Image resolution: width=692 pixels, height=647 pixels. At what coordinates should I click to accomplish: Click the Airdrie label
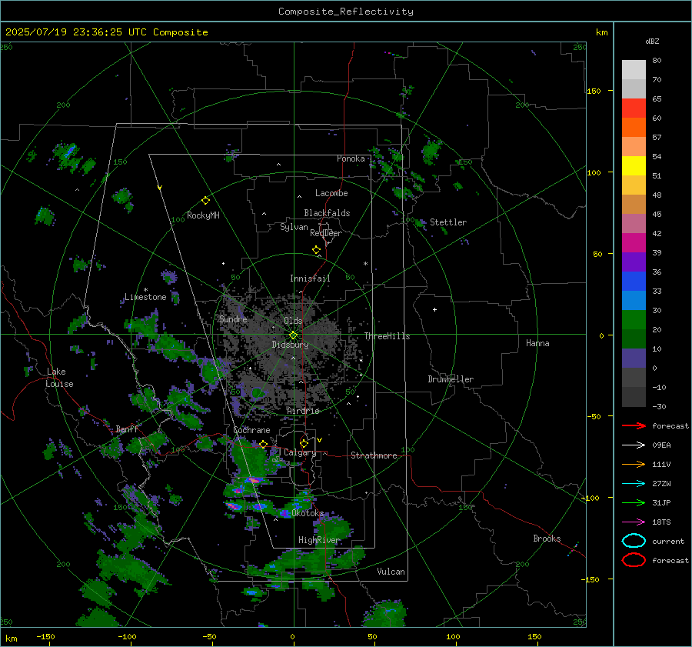pyautogui.click(x=303, y=411)
